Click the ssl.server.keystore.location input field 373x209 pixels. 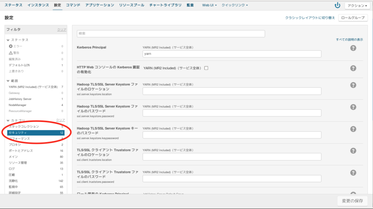(232, 91)
